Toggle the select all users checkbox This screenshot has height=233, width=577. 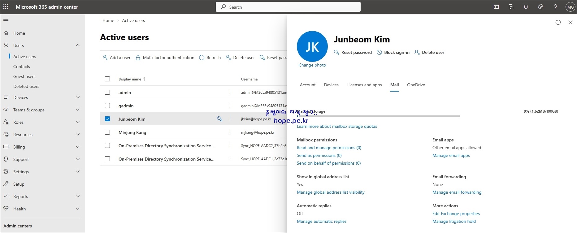coord(107,79)
